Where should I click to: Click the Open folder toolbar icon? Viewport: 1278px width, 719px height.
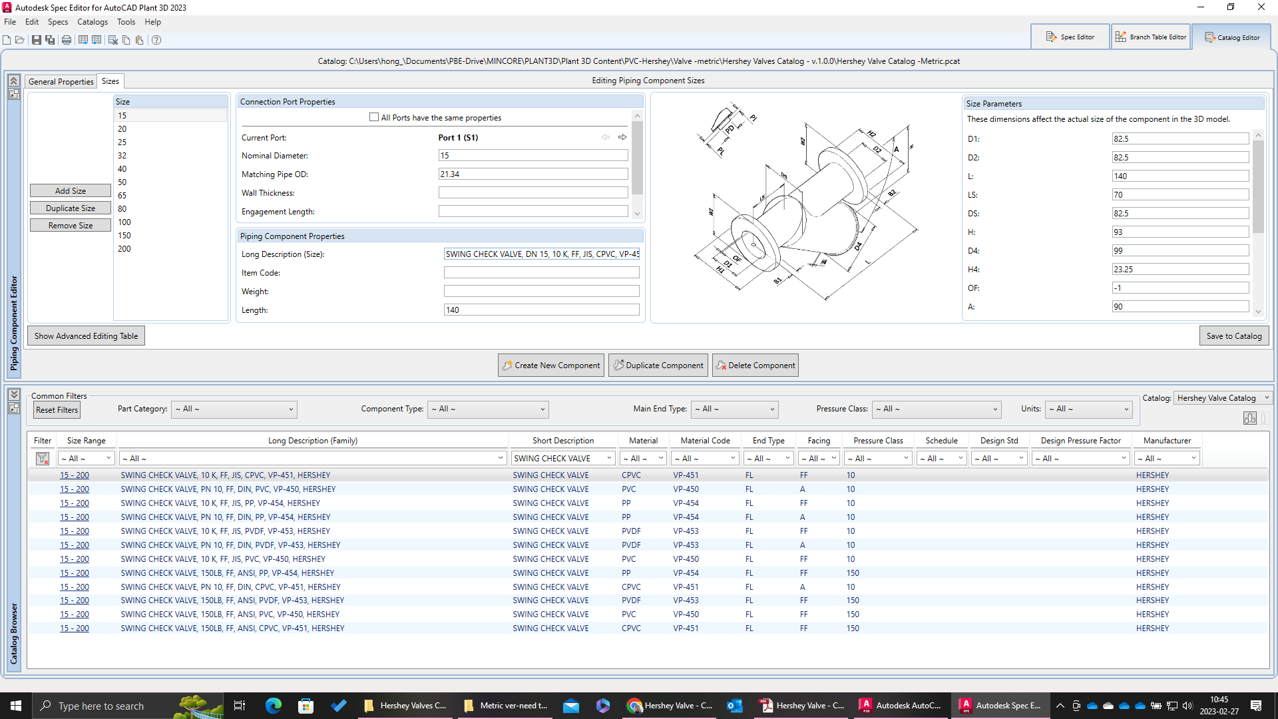20,40
